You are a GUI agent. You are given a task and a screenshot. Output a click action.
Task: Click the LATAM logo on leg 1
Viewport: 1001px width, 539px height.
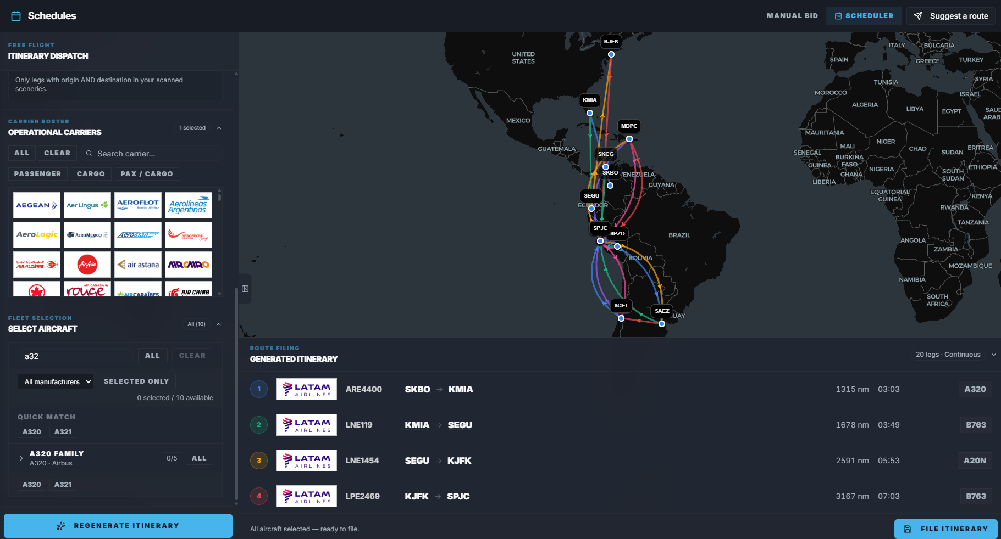307,389
